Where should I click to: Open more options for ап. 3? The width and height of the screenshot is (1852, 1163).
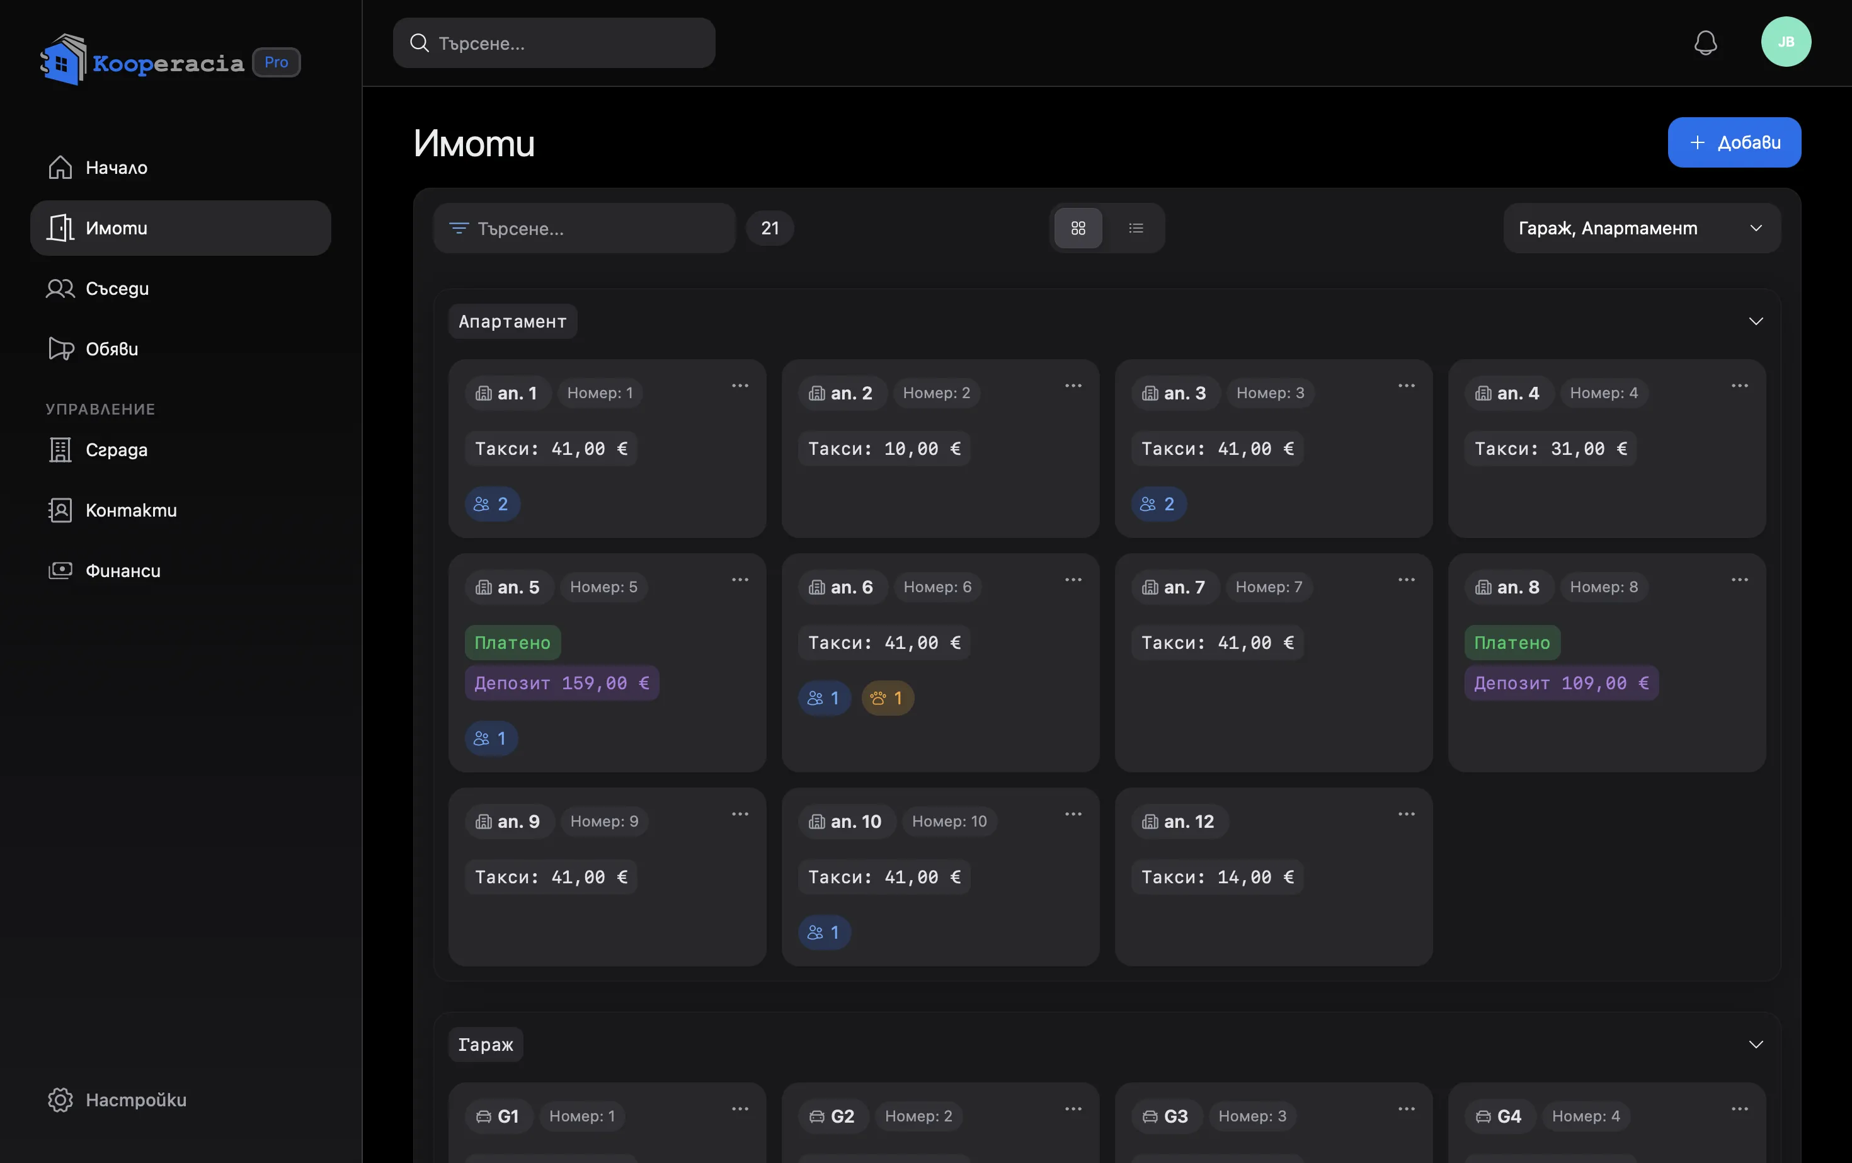click(x=1407, y=386)
